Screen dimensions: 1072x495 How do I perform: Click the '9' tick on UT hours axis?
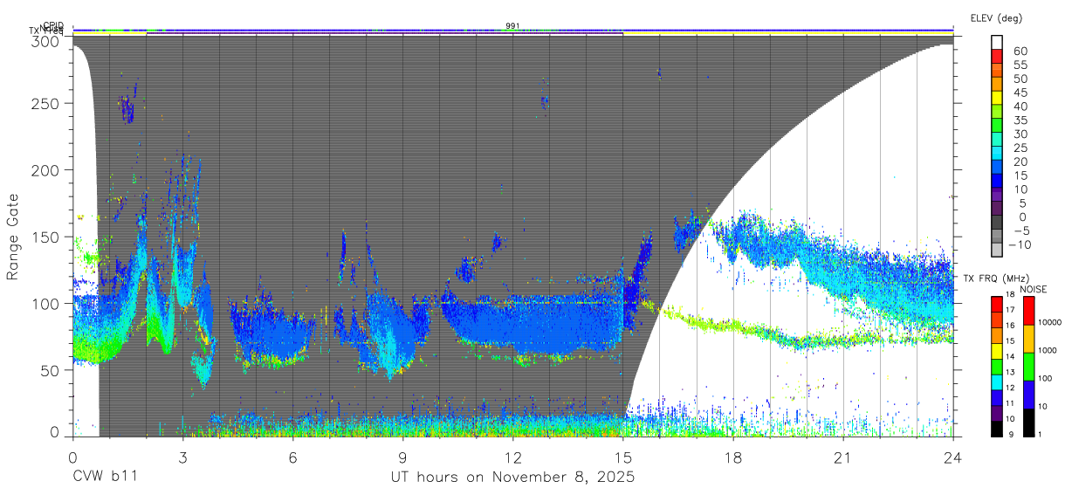pyautogui.click(x=402, y=457)
